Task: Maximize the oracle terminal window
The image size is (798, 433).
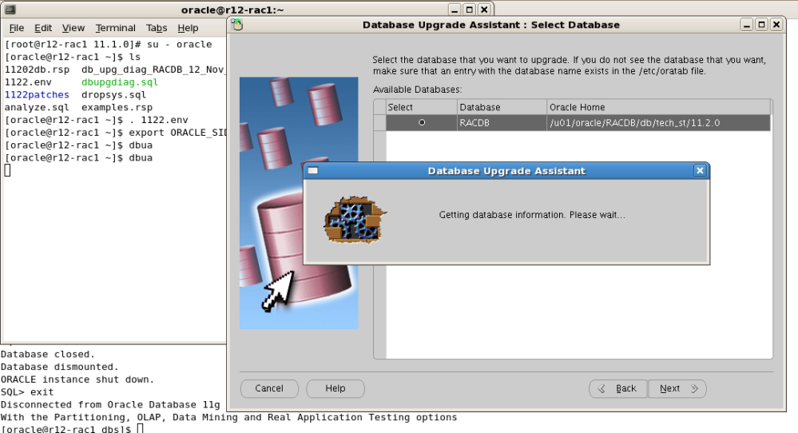Action: pos(469,9)
